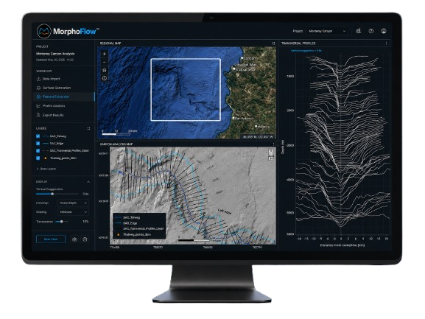Open the help question-mark icon
The width and height of the screenshot is (425, 319).
tap(370, 31)
